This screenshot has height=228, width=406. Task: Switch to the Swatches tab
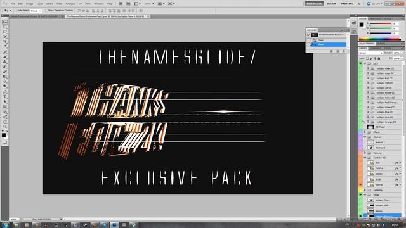point(375,18)
